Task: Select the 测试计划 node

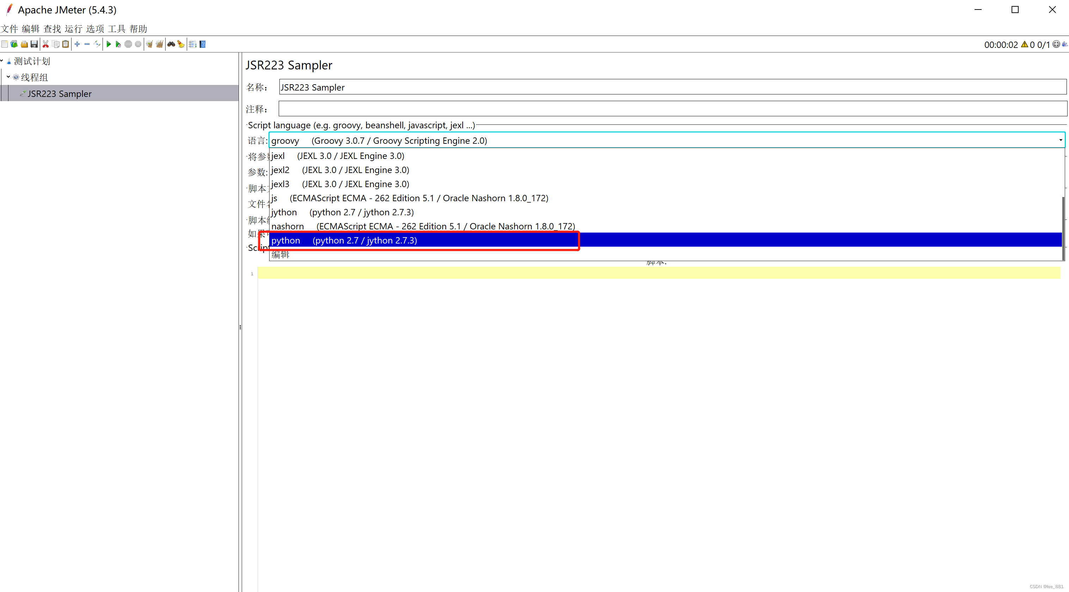Action: click(x=32, y=61)
